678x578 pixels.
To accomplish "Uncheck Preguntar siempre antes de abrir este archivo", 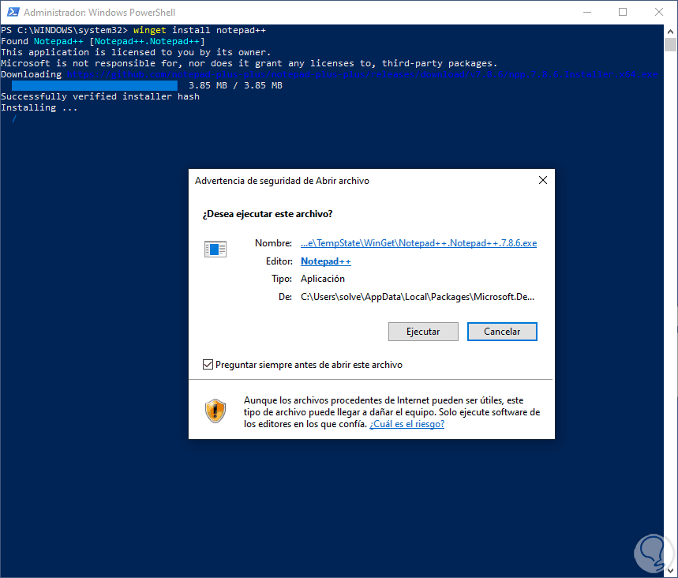I will click(x=208, y=364).
